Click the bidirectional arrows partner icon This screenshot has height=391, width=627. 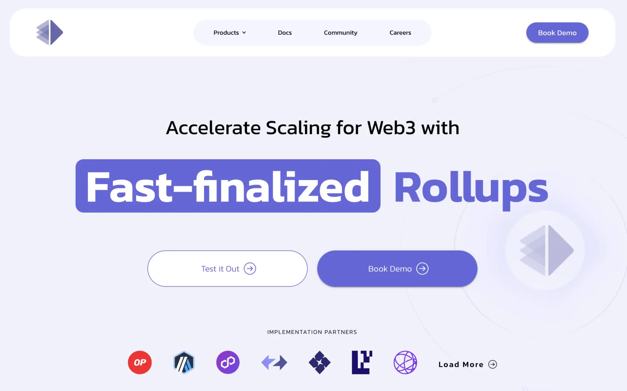pyautogui.click(x=275, y=362)
